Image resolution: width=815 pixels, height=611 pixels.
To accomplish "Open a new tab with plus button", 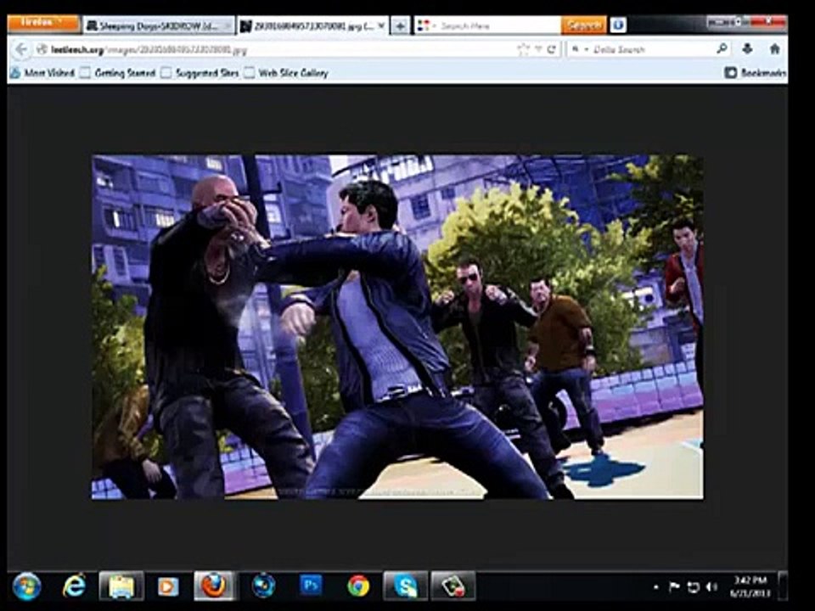I will (400, 26).
